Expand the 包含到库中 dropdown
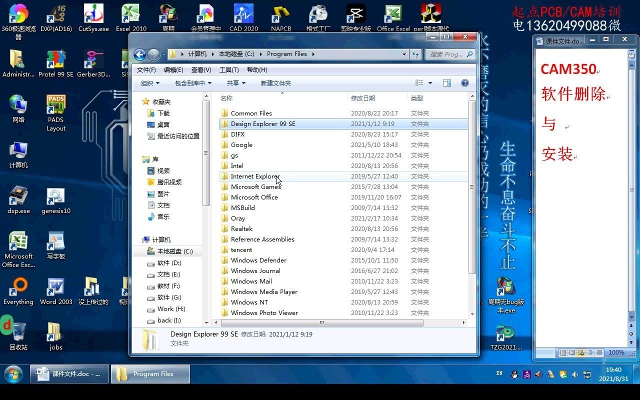This screenshot has width=640, height=400. pyautogui.click(x=193, y=83)
